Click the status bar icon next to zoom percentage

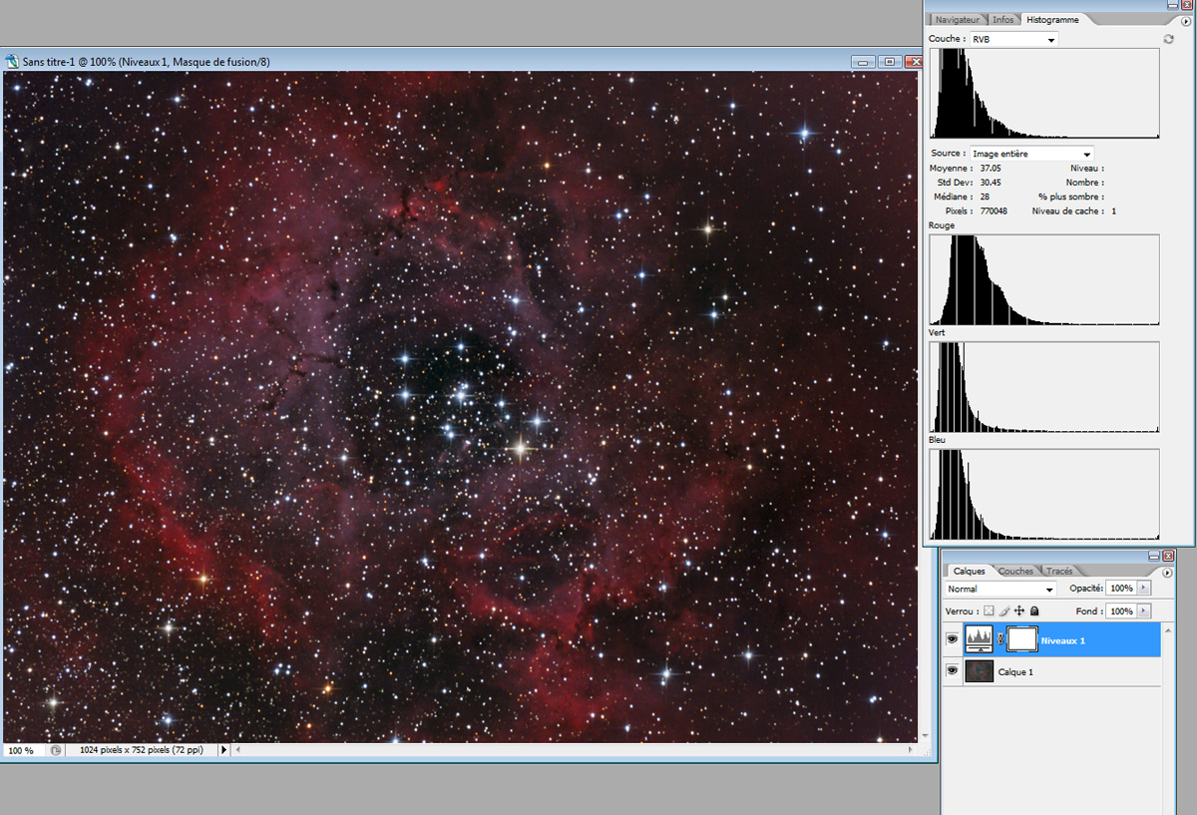(56, 750)
